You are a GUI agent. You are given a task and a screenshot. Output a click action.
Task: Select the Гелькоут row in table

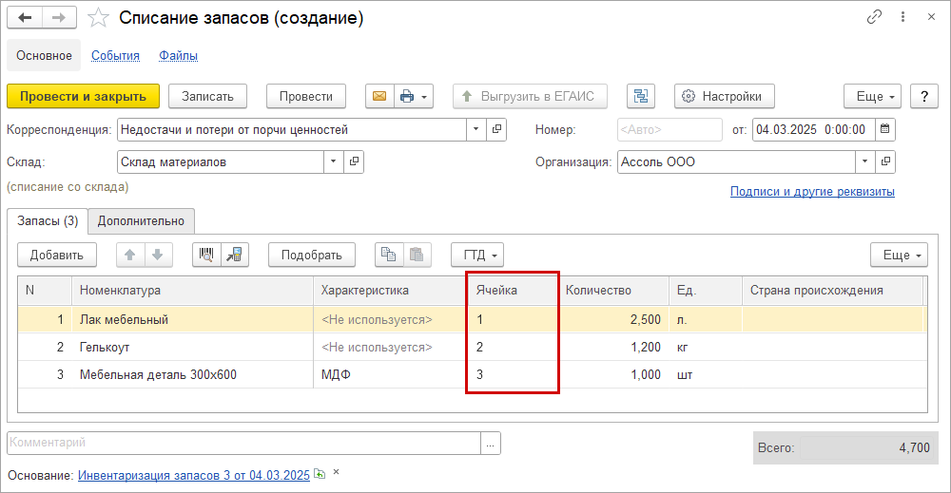coord(472,347)
